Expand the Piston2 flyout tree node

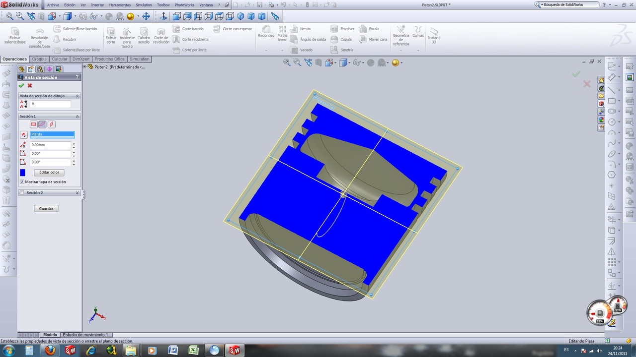[85, 67]
